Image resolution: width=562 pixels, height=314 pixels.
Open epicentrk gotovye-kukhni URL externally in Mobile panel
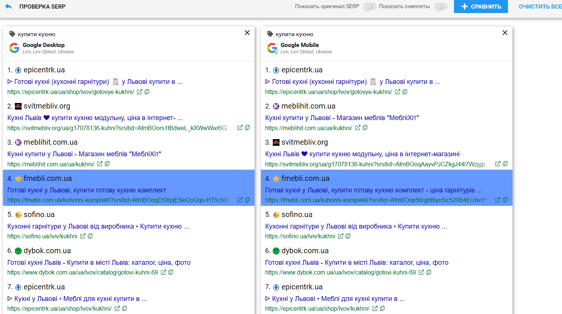(397, 92)
